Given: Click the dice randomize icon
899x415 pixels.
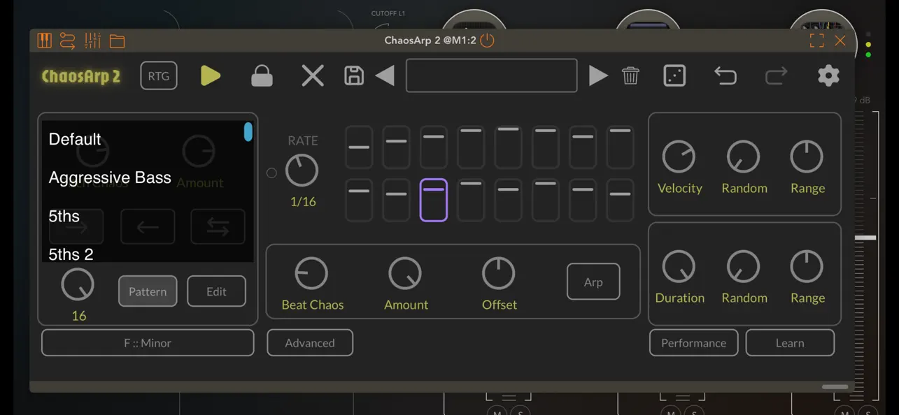Looking at the screenshot, I should click(674, 75).
